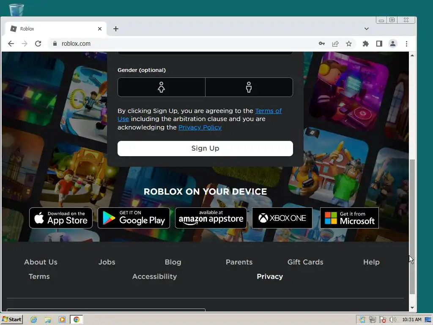Open saved passwords key icon
This screenshot has width=433, height=325.
tap(322, 44)
